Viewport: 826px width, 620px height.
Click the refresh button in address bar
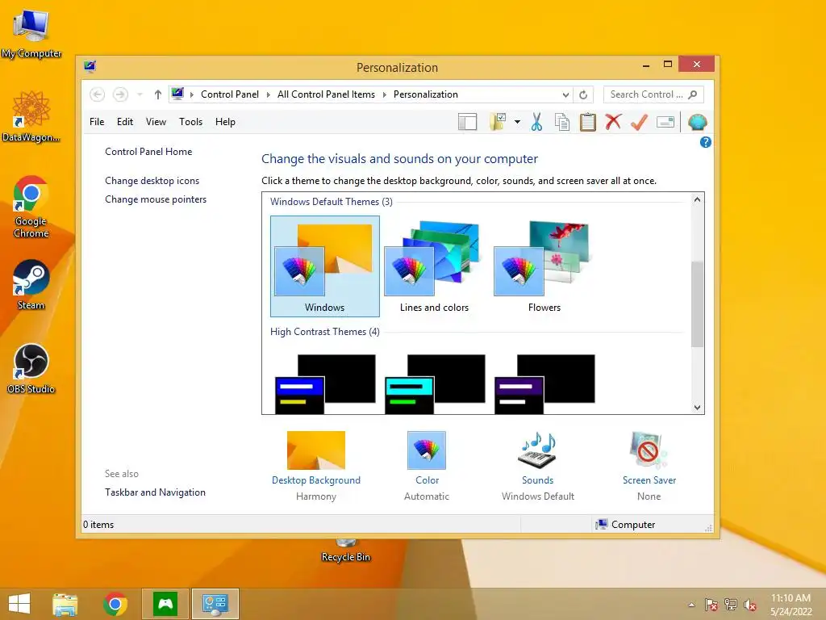(x=583, y=95)
